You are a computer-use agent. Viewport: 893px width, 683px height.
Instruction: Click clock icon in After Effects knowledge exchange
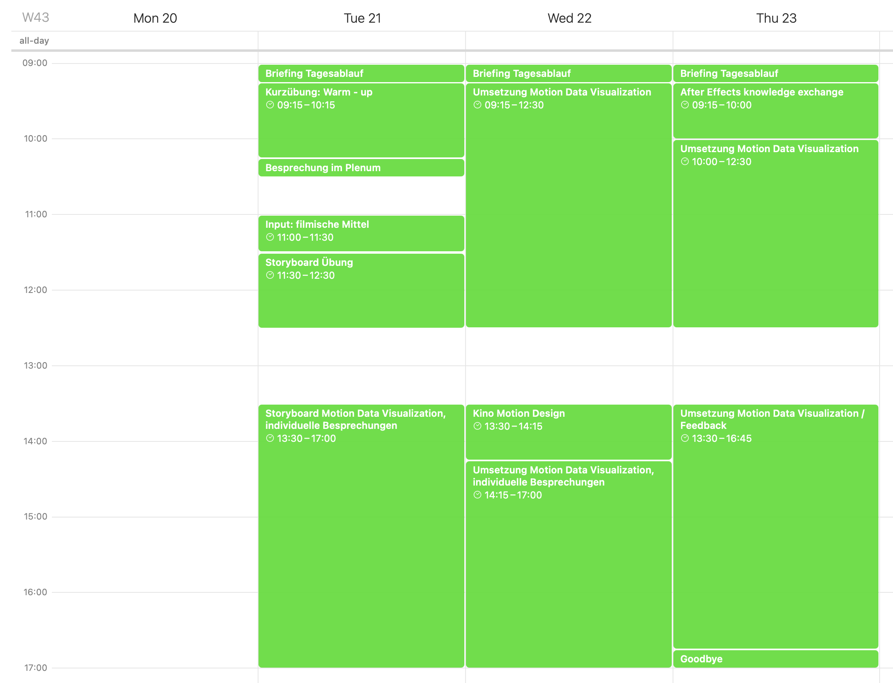685,105
